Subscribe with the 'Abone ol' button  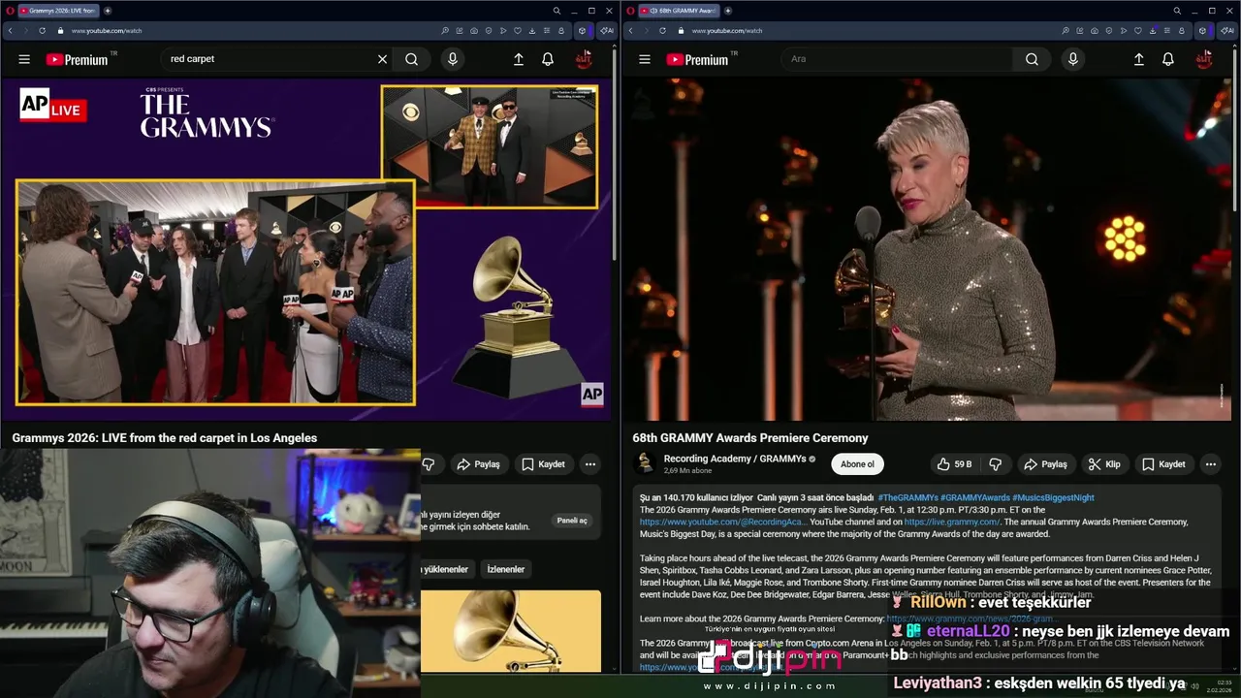point(857,464)
